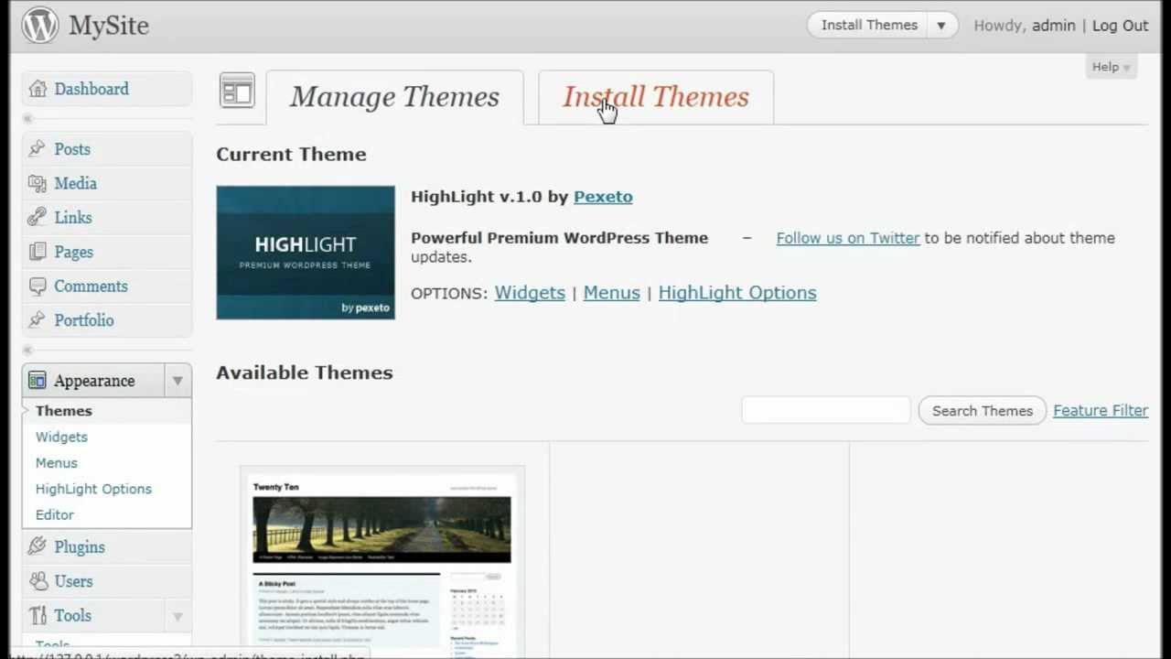1171x659 pixels.
Task: Collapse the sidebar using upper separator arrow
Action: [x=27, y=119]
